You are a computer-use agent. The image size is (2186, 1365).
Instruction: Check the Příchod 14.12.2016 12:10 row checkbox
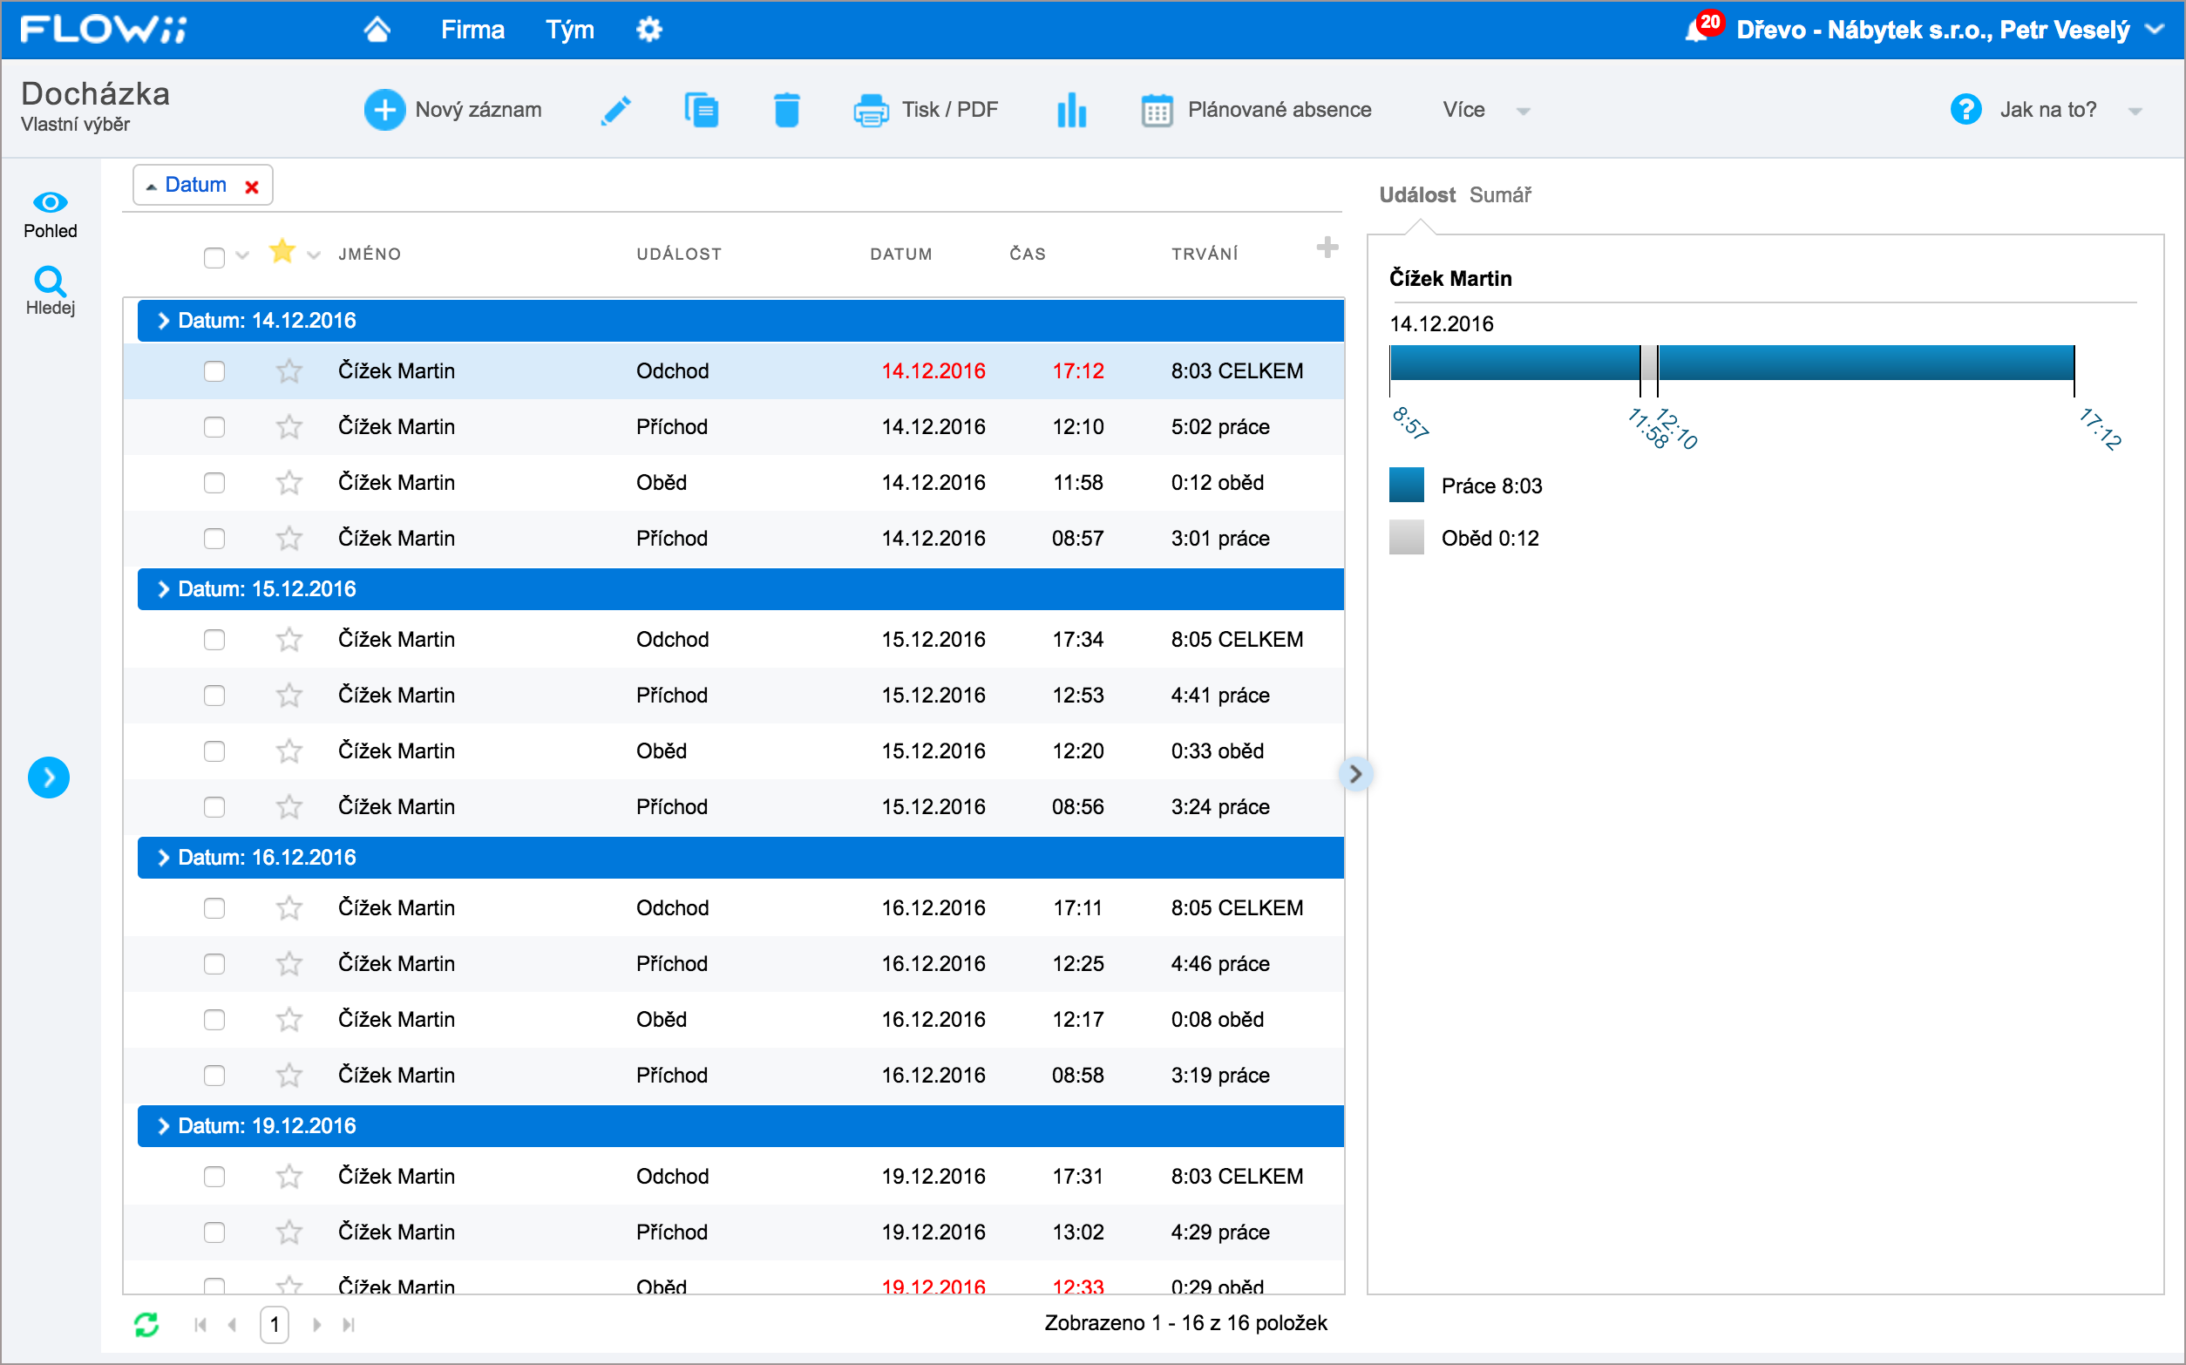[x=214, y=427]
